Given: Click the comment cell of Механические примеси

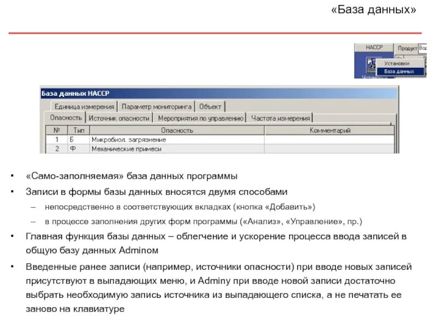Looking at the screenshot, I should [330, 149].
